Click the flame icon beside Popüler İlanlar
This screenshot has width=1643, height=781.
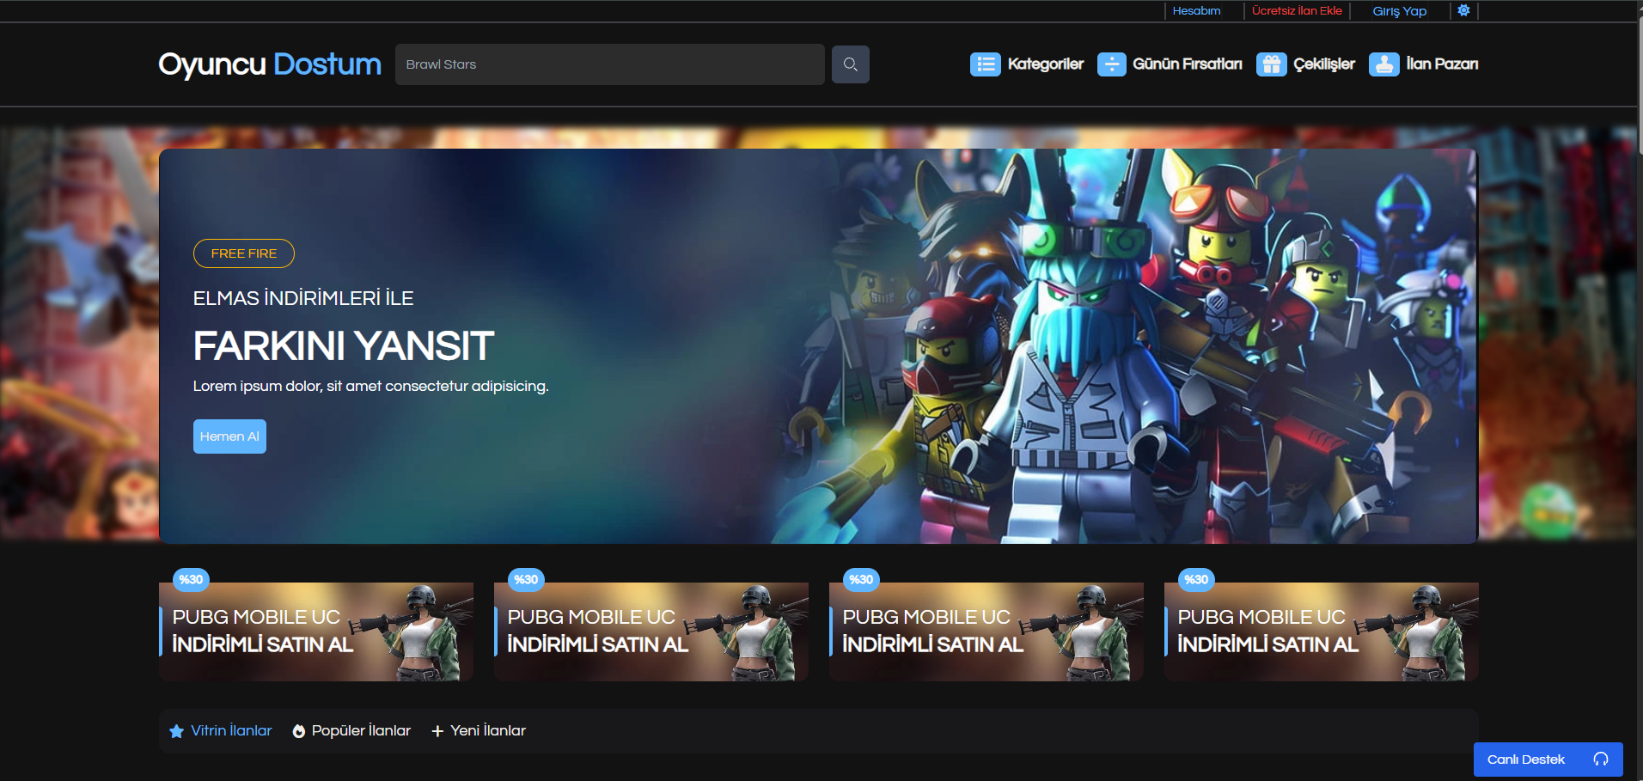click(x=299, y=731)
